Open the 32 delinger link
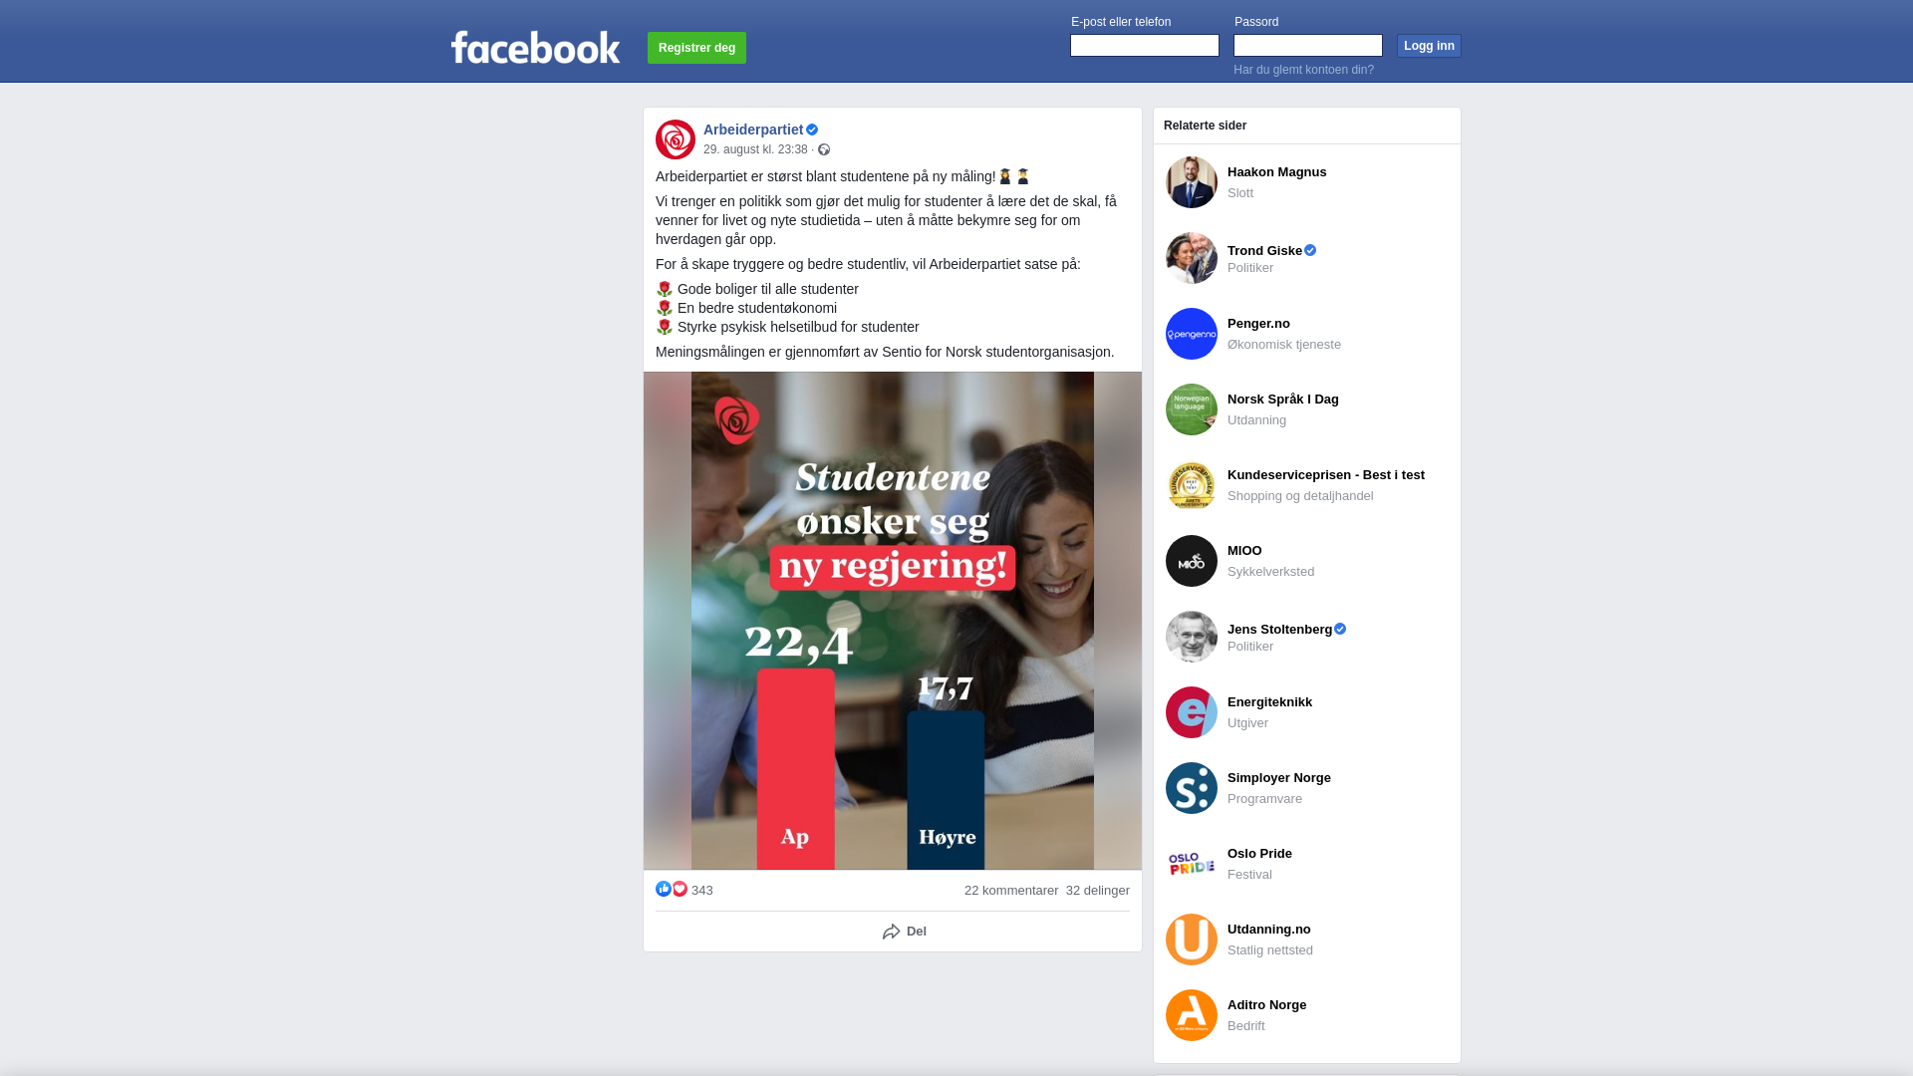 (1098, 891)
